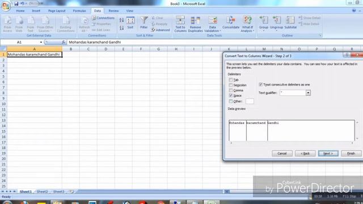
Task: Click Show Detail
Action: (x=309, y=18)
